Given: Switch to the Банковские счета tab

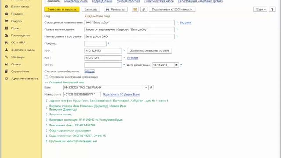Looking at the screenshot, I should tap(76, 1).
